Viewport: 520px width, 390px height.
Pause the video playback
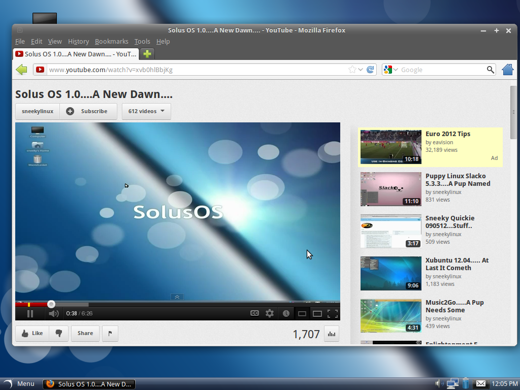pyautogui.click(x=30, y=314)
